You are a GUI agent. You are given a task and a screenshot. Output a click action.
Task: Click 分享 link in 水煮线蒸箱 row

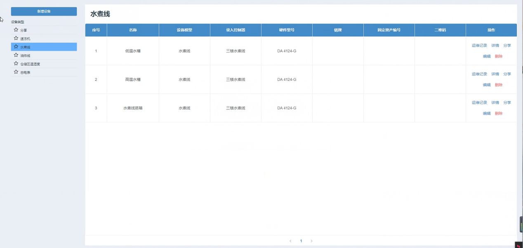point(507,103)
